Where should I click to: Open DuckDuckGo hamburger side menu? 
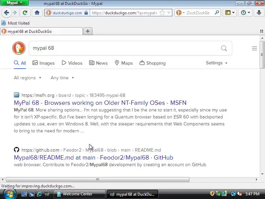[254, 48]
